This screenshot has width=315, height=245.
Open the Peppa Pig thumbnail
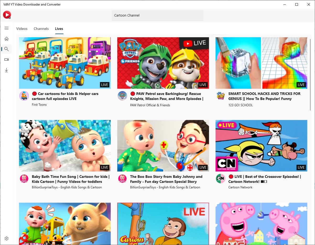(261, 224)
